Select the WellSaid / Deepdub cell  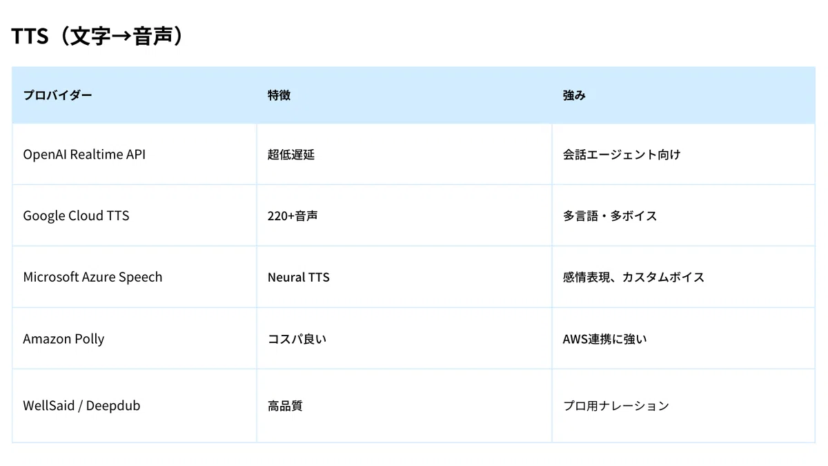[x=135, y=406]
